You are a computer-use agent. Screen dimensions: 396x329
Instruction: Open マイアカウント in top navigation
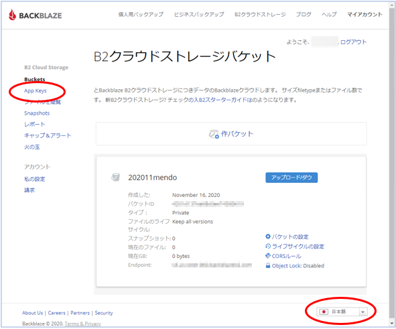coord(365,14)
